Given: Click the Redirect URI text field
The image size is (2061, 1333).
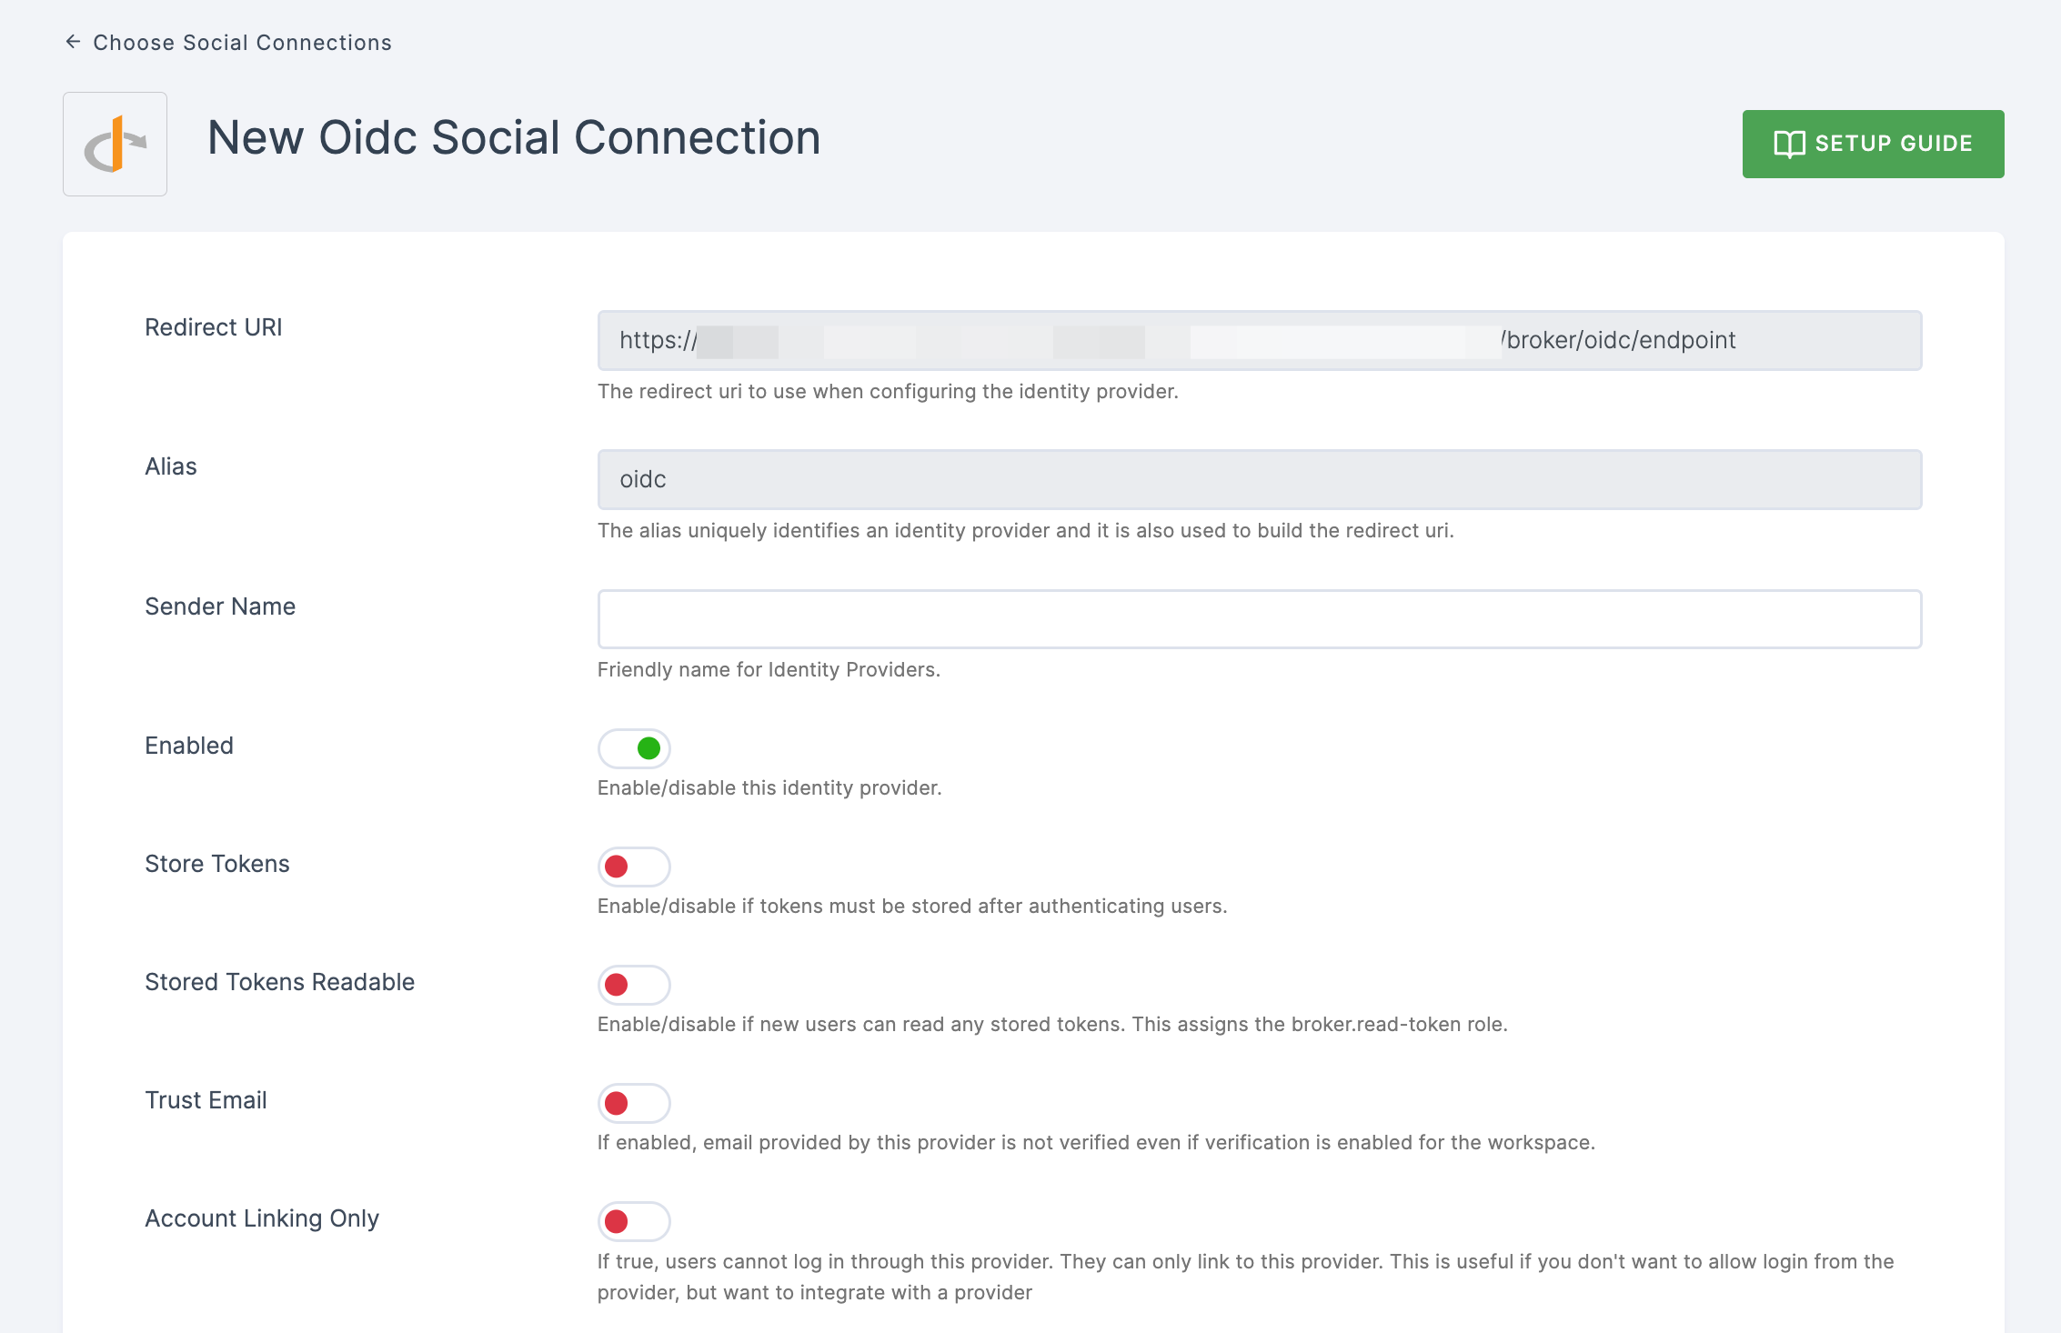Looking at the screenshot, I should pyautogui.click(x=1259, y=339).
